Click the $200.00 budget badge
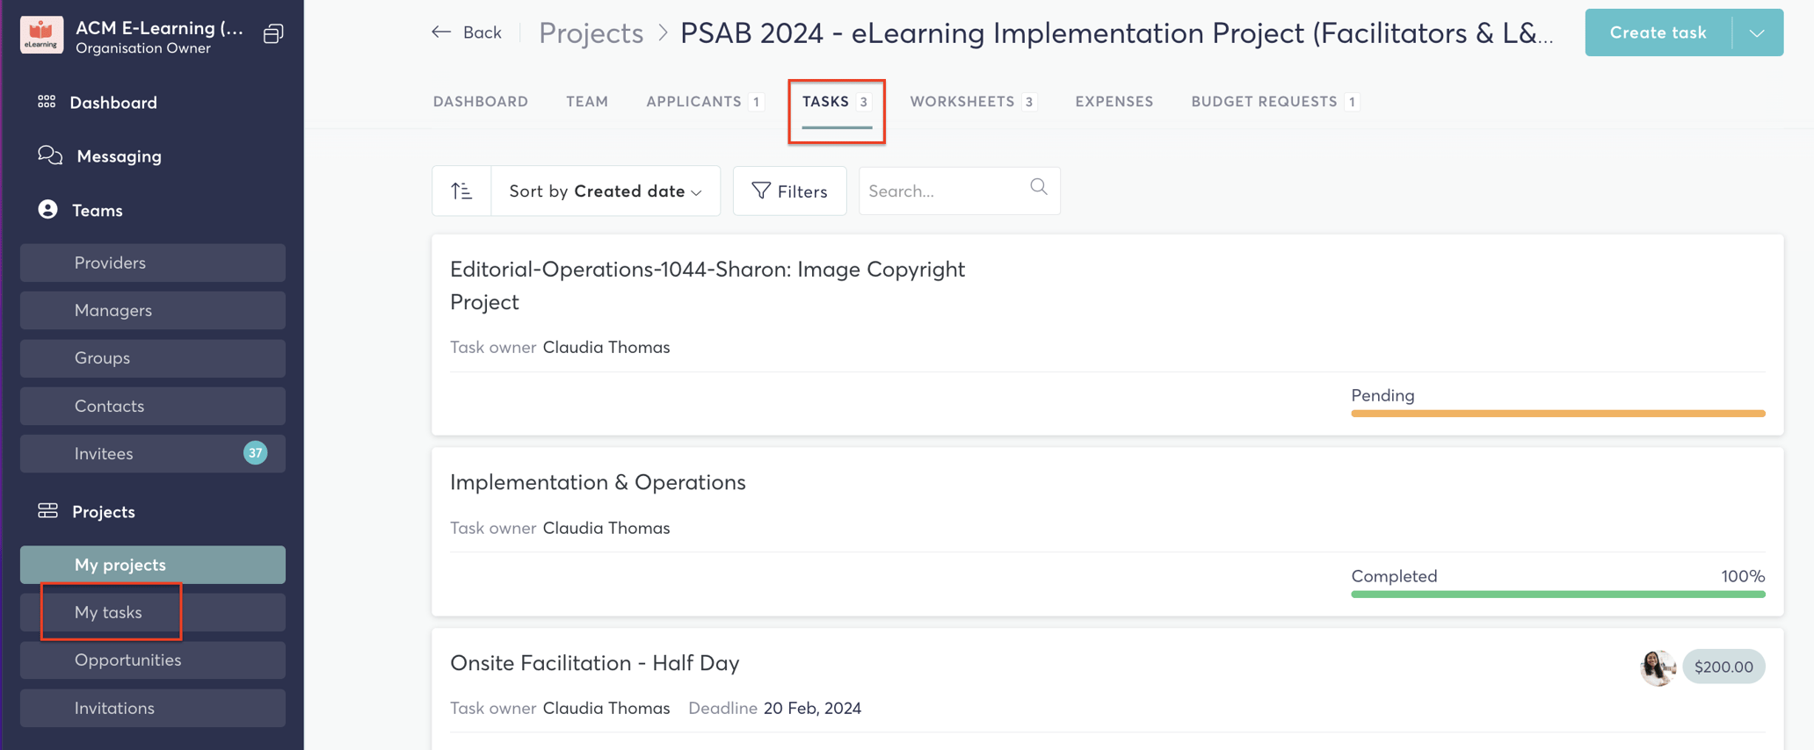1814x750 pixels. pyautogui.click(x=1723, y=667)
